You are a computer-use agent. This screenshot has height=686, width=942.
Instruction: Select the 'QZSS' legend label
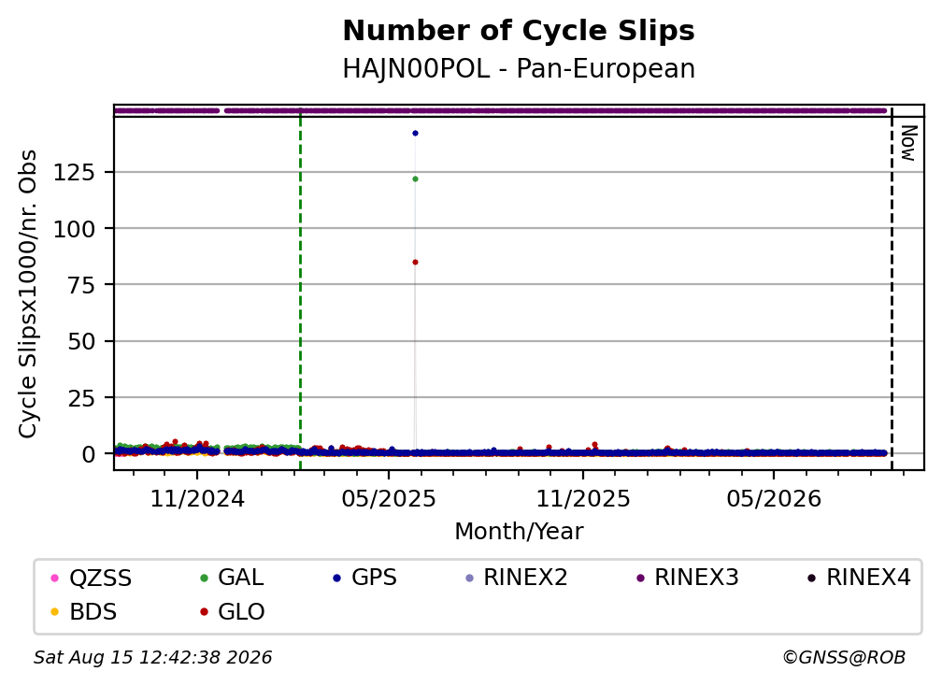[100, 578]
